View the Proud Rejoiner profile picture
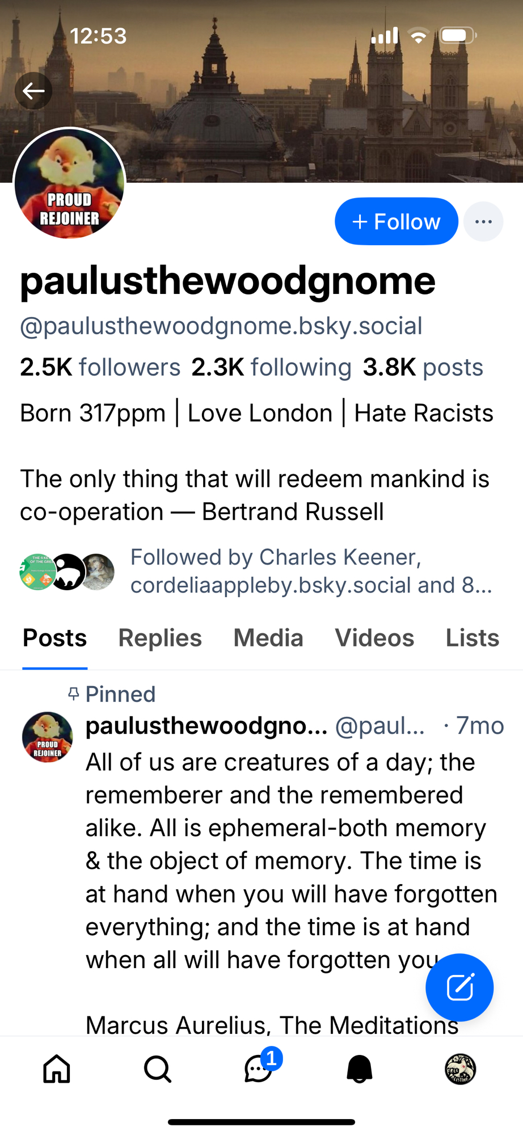The height and width of the screenshot is (1135, 523). point(69,183)
